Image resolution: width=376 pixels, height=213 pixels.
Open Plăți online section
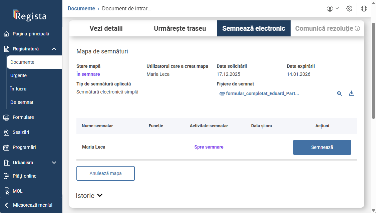coord(24,176)
